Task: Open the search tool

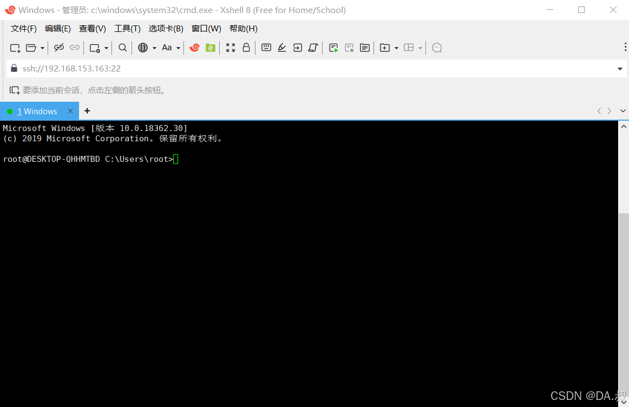Action: pos(122,48)
